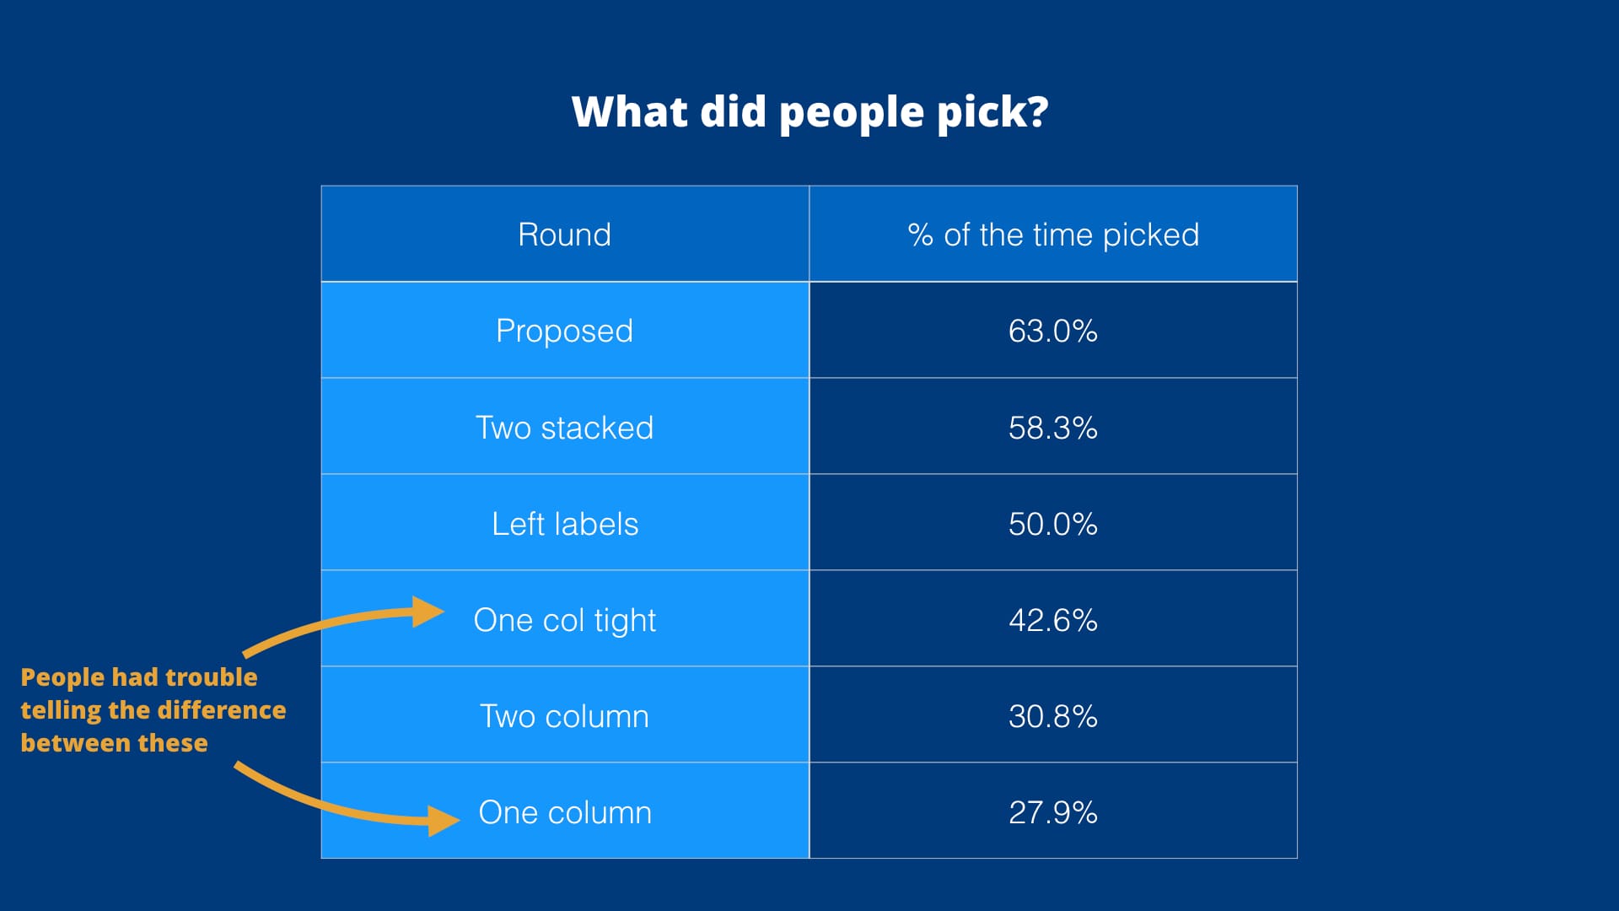Click the 30.8% value cell
Viewport: 1619px width, 911px height.
click(1052, 716)
